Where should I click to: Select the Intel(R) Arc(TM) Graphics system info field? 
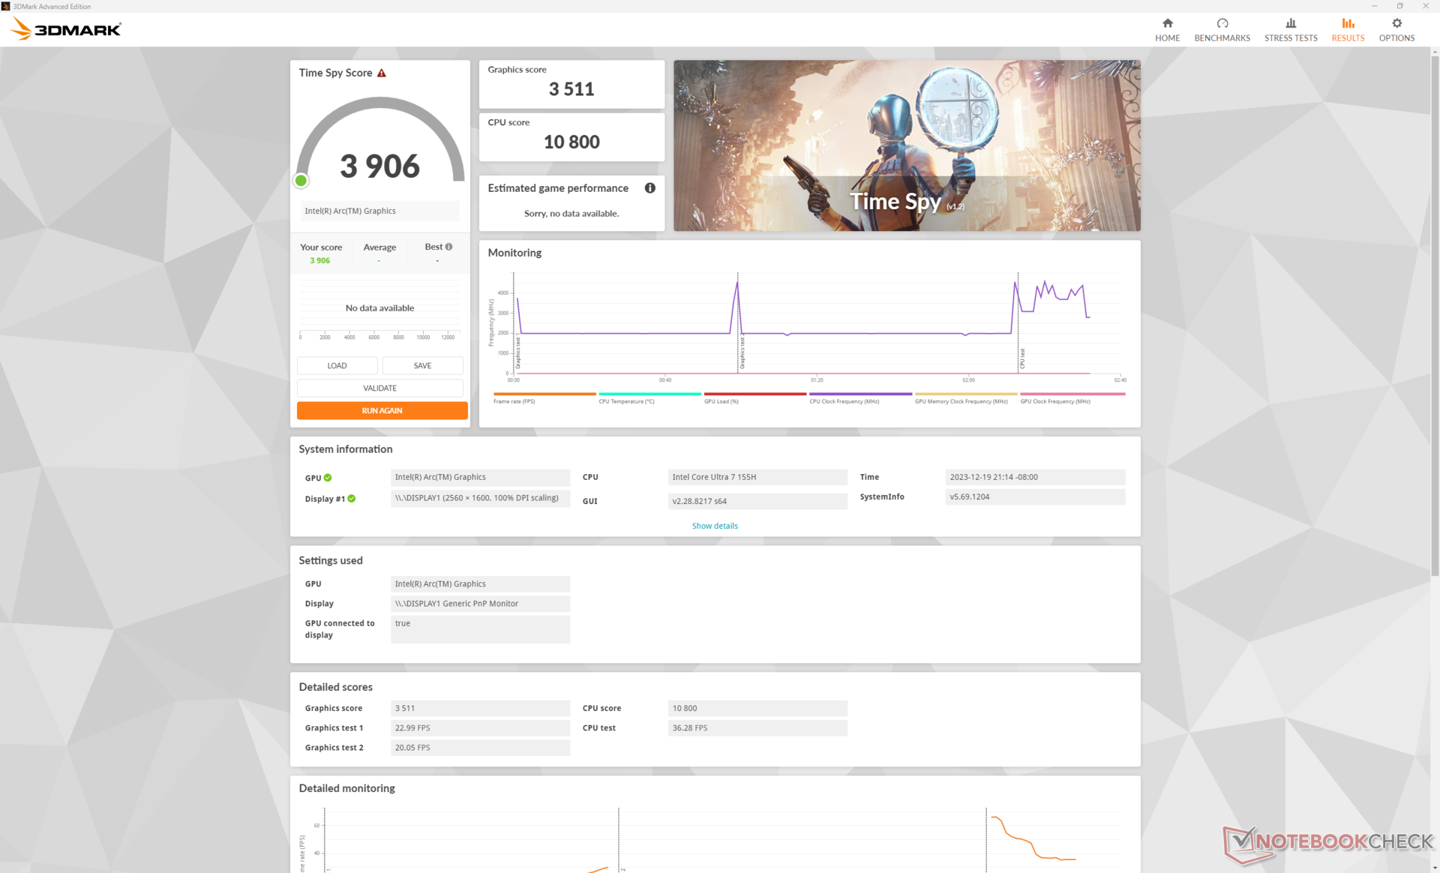click(x=480, y=477)
